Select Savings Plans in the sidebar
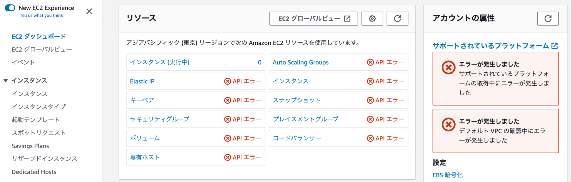 (30, 146)
